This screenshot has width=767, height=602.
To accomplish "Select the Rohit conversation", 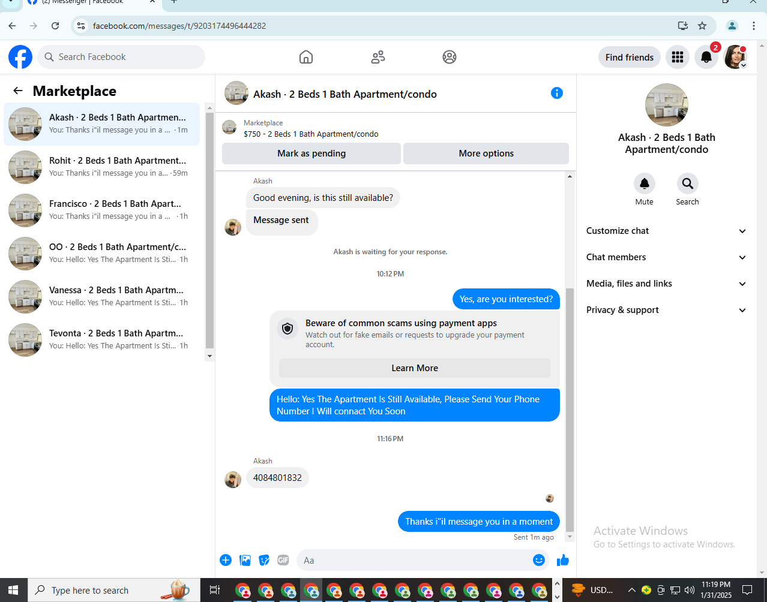I will coord(102,167).
